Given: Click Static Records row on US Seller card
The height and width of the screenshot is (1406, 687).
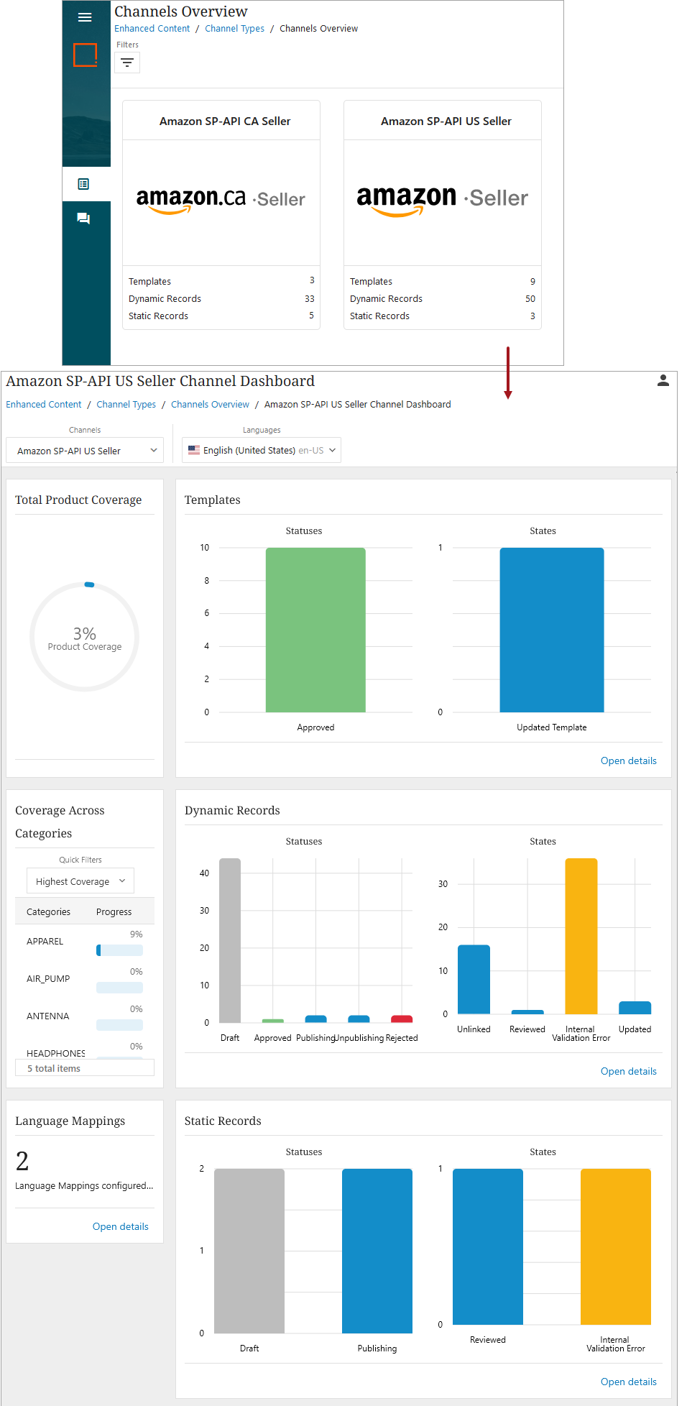Looking at the screenshot, I should pos(443,316).
